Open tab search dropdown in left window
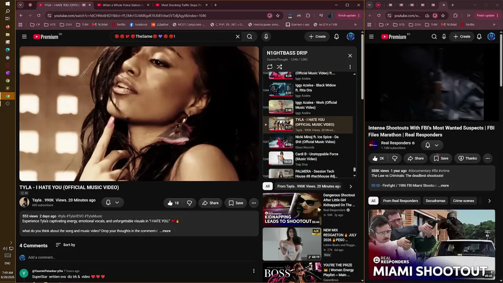503x283 pixels. [x=21, y=5]
